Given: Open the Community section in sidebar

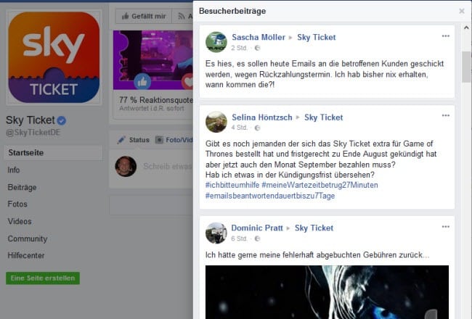Looking at the screenshot, I should pos(28,239).
